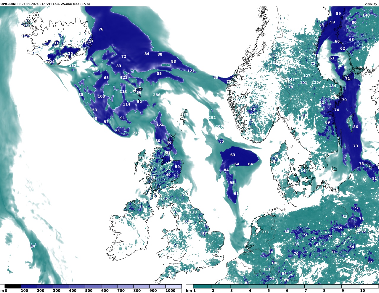
Task: Click the 9–10 km legend swatch
Action: click(x=351, y=286)
